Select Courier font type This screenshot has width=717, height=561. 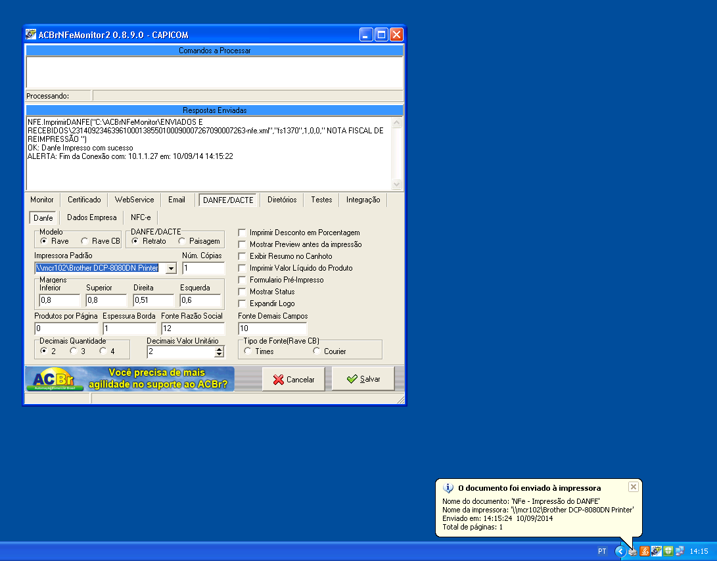[316, 351]
